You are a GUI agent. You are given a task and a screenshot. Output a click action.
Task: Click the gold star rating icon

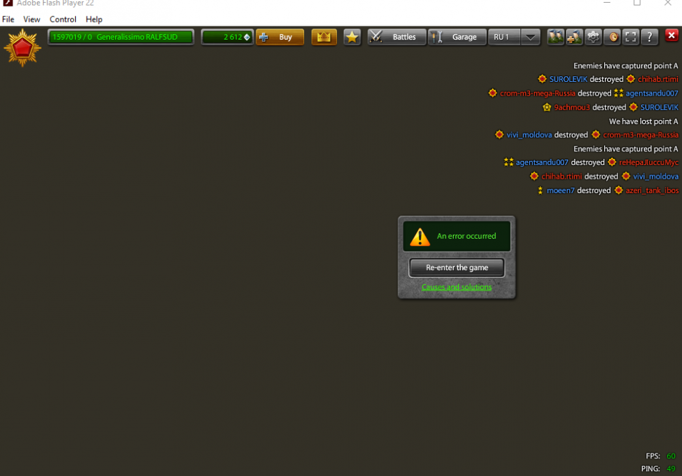click(352, 37)
